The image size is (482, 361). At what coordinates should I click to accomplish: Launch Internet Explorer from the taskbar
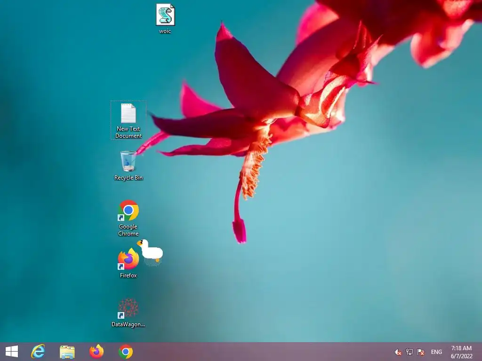[x=38, y=352]
